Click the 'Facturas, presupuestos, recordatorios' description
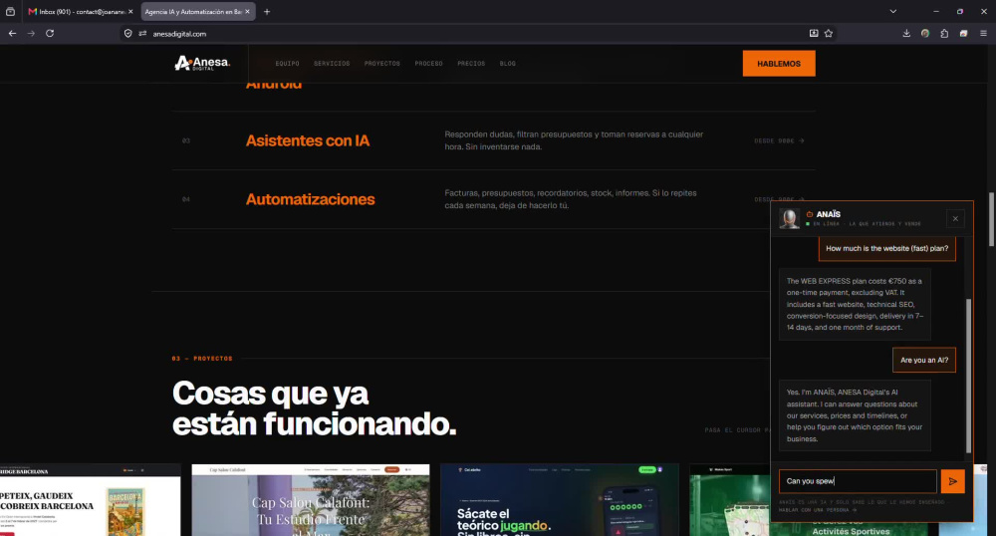This screenshot has height=536, width=996. pos(571,199)
